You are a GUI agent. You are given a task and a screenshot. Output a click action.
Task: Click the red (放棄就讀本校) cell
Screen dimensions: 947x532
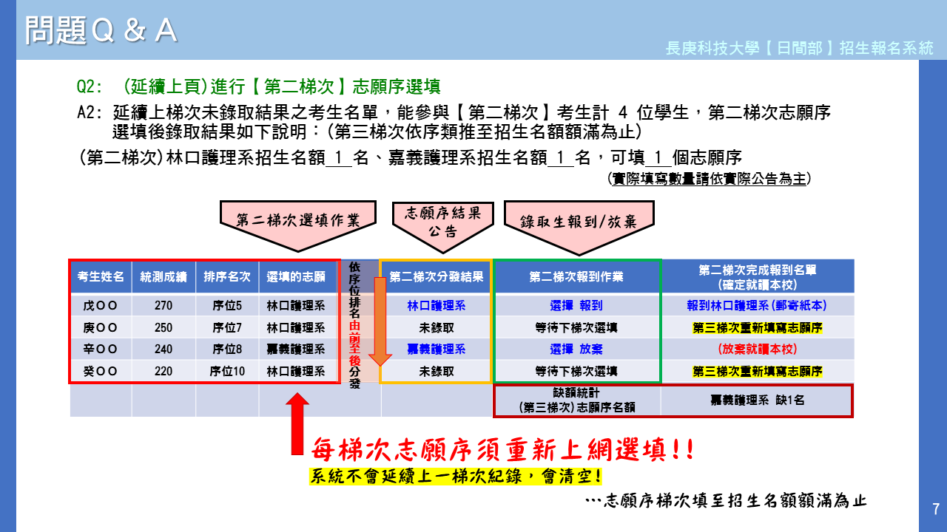[757, 349]
